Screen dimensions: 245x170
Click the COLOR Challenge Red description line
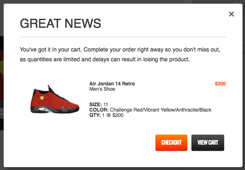click(x=150, y=110)
